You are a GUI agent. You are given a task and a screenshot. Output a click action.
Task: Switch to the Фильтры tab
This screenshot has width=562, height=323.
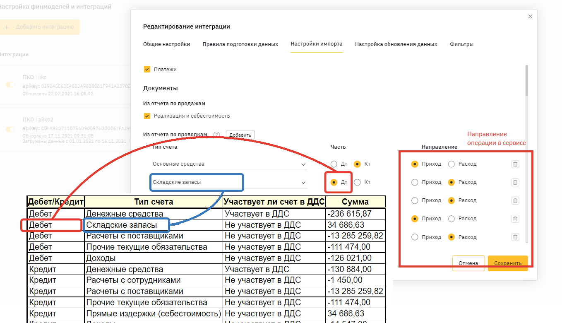click(461, 44)
